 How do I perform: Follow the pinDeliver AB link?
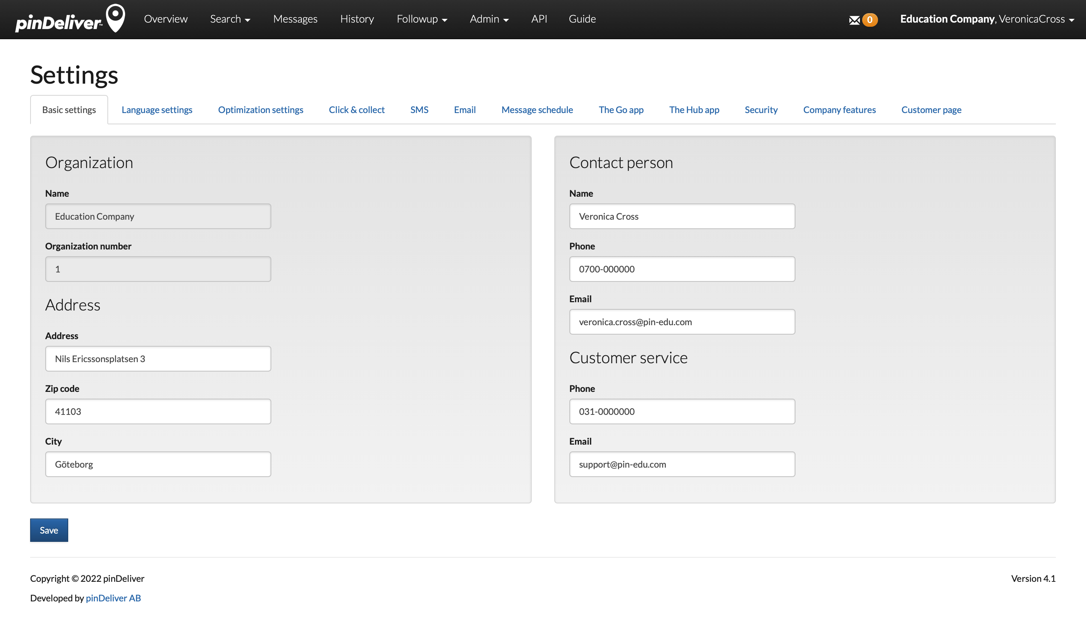click(x=113, y=598)
